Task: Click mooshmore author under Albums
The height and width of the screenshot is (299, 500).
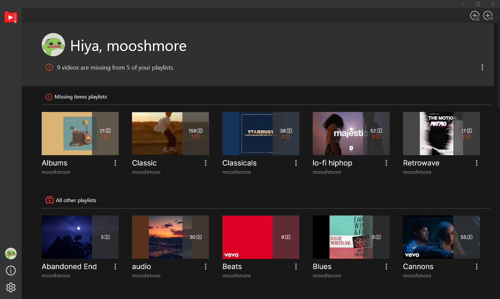Action: [56, 172]
